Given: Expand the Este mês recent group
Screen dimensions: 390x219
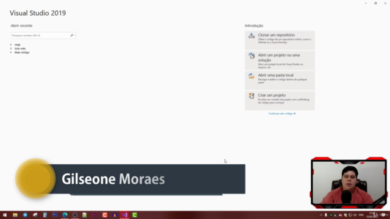Looking at the screenshot, I should [x=11, y=49].
